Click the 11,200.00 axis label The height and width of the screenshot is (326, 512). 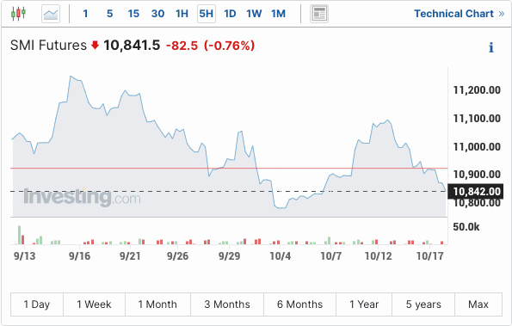(477, 90)
